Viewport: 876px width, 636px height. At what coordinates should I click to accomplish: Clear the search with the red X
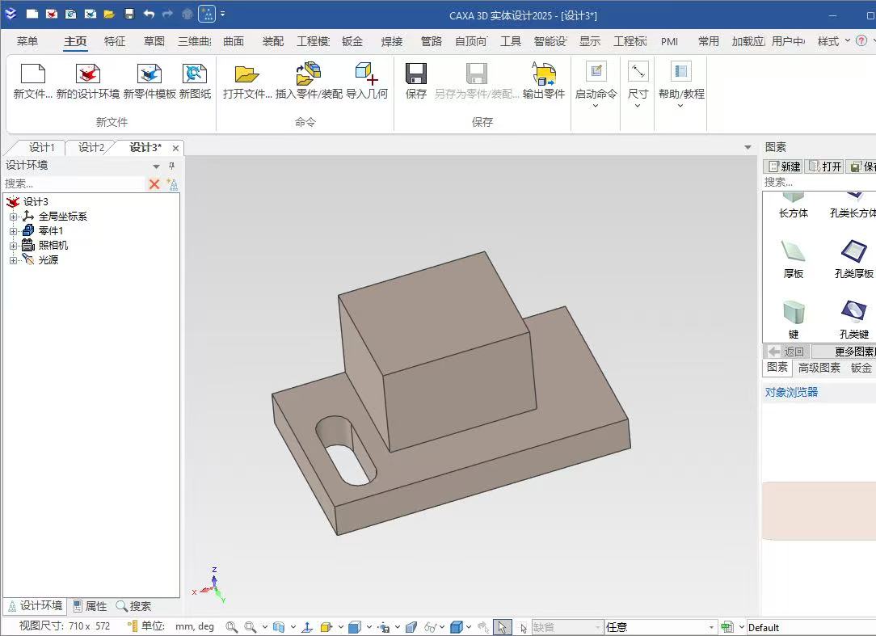coord(154,184)
